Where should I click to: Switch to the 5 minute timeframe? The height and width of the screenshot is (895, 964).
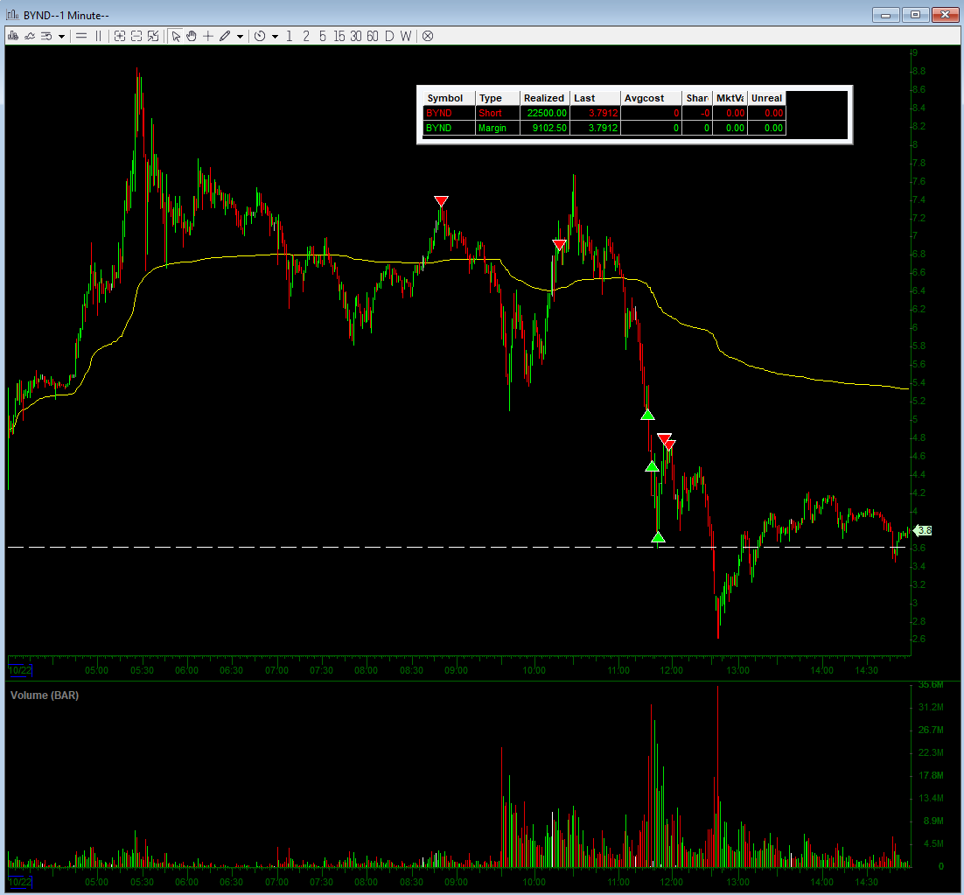pos(322,36)
